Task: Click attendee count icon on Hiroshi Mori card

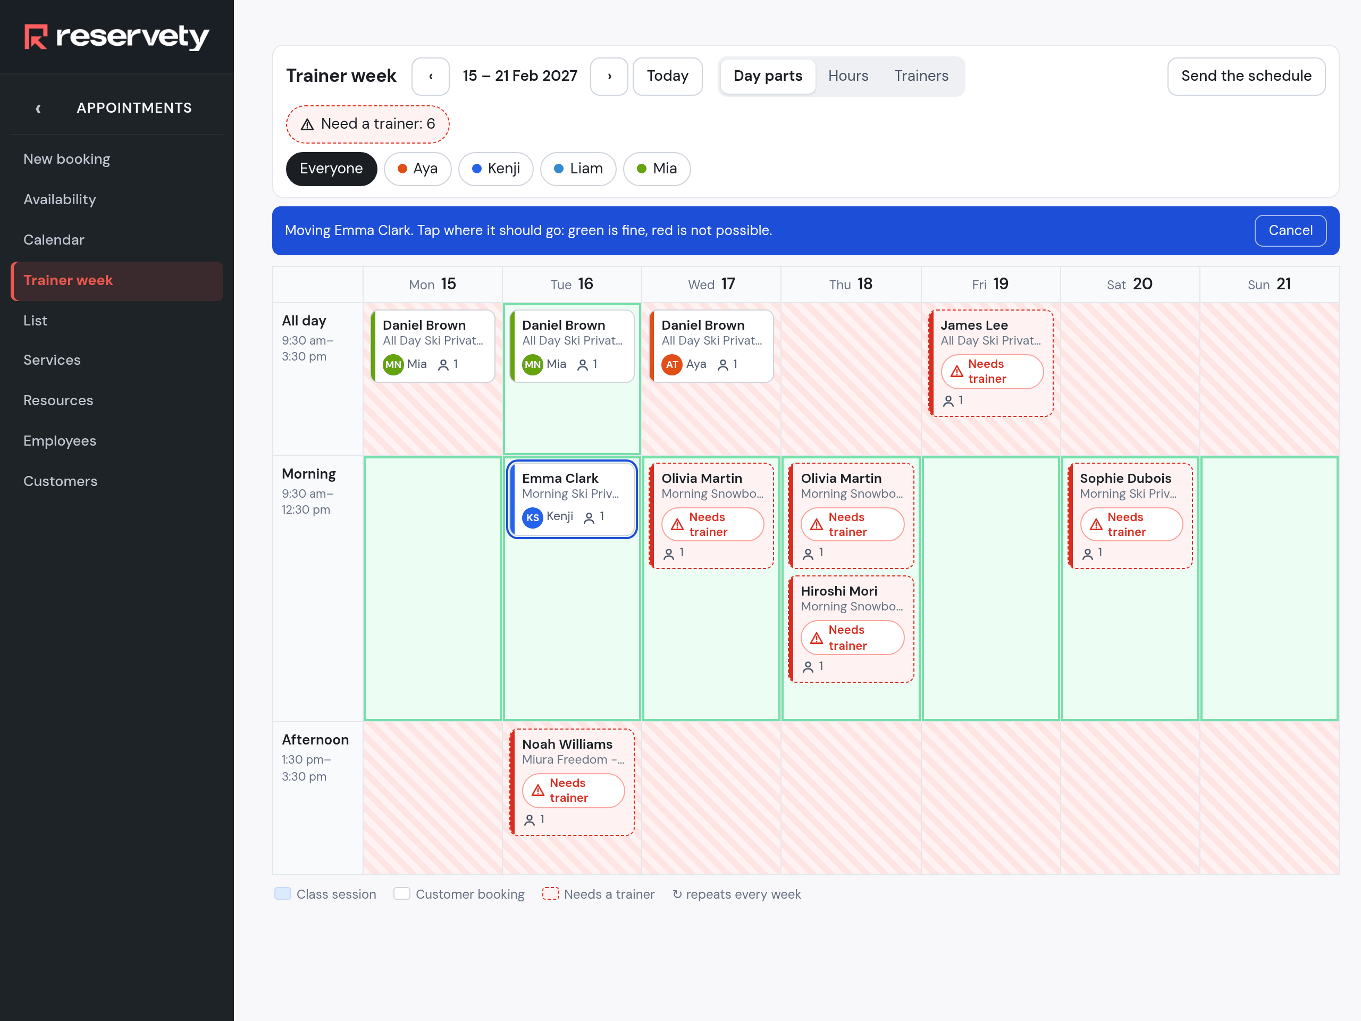Action: click(808, 667)
